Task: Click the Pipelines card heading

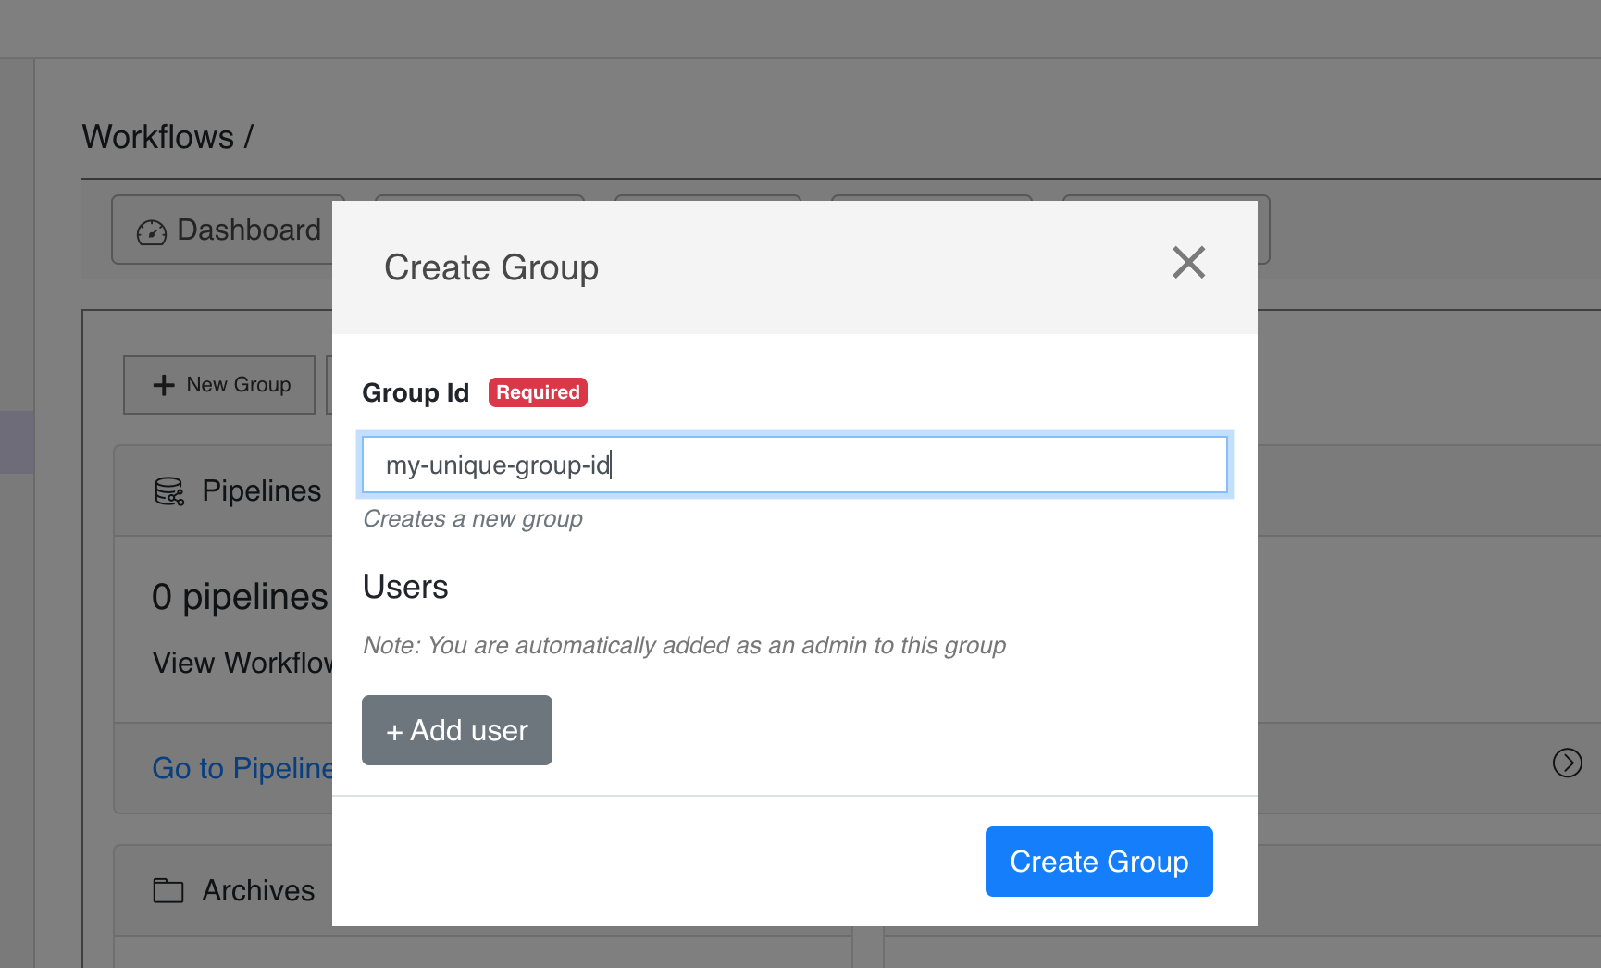Action: 262,490
